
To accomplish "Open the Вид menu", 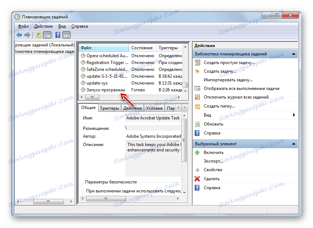I will [62, 26].
